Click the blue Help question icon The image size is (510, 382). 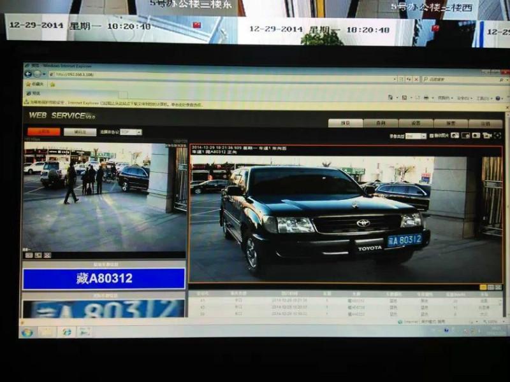[x=498, y=99]
